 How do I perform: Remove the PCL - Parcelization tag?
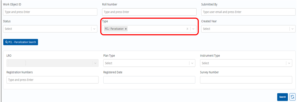(x=126, y=29)
